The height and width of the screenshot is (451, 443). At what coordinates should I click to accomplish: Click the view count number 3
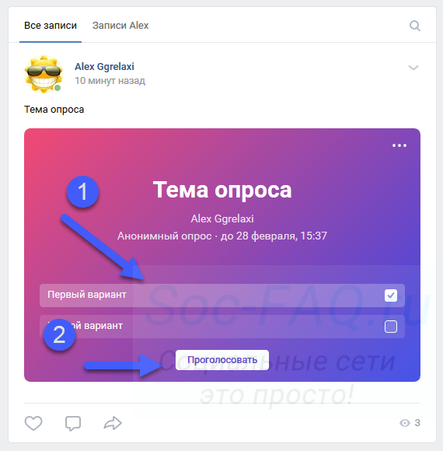click(417, 423)
